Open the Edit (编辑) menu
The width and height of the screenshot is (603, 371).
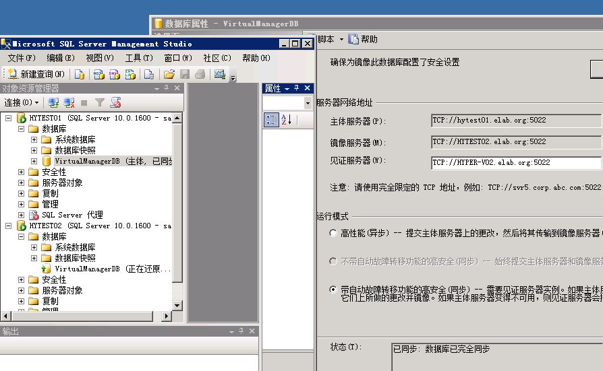[x=61, y=58]
